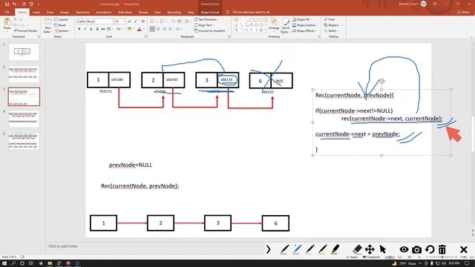This screenshot has width=475, height=267.
Task: Open the File tab
Action: pyautogui.click(x=7, y=12)
